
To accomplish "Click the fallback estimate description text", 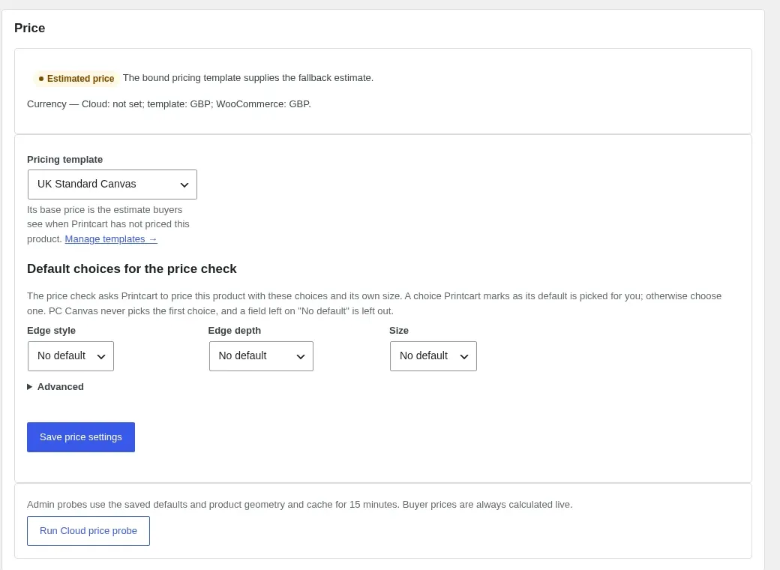I will point(248,77).
